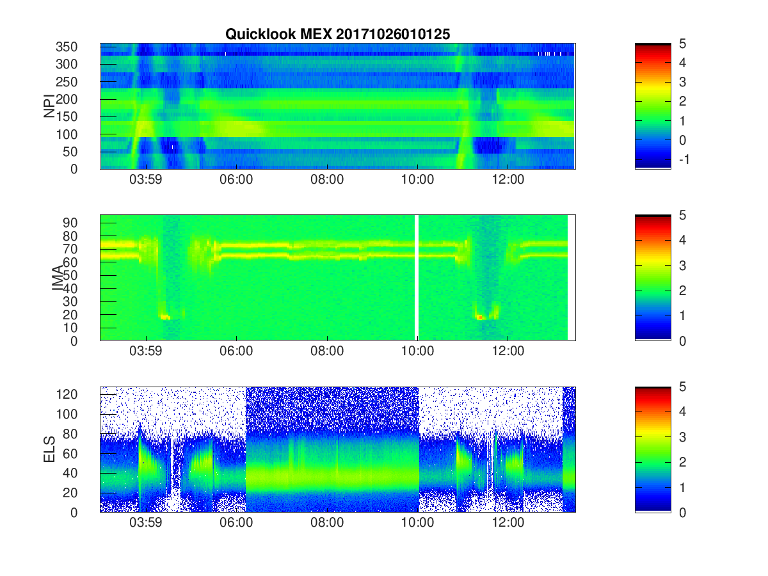The image size is (768, 576).
Task: Click the 12:00 time label under NPI panel
Action: (x=508, y=180)
